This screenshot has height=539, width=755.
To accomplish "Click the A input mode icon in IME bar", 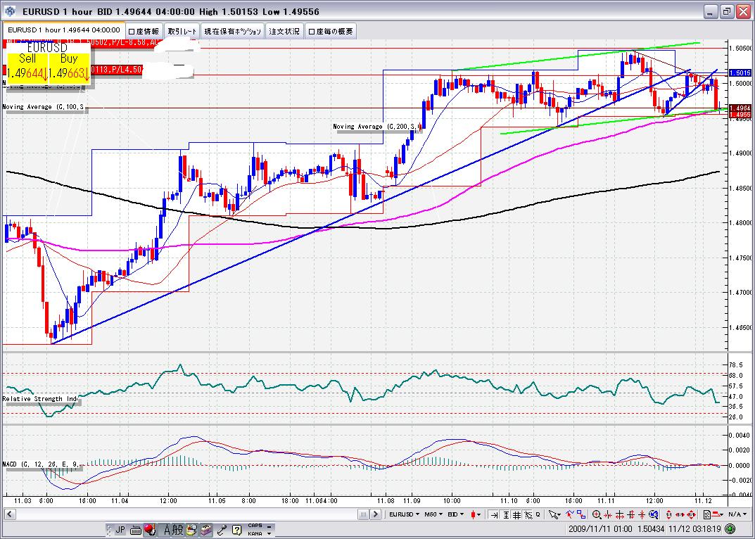I will [x=167, y=531].
